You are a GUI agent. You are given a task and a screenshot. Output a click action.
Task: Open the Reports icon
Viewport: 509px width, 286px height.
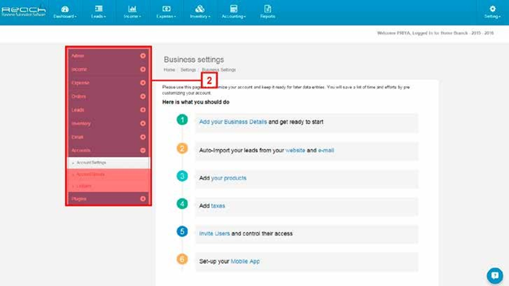267,9
